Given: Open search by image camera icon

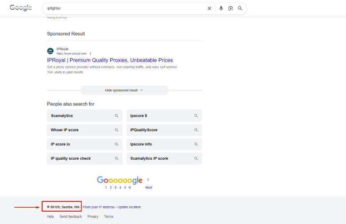Looking at the screenshot, I should pos(231,8).
